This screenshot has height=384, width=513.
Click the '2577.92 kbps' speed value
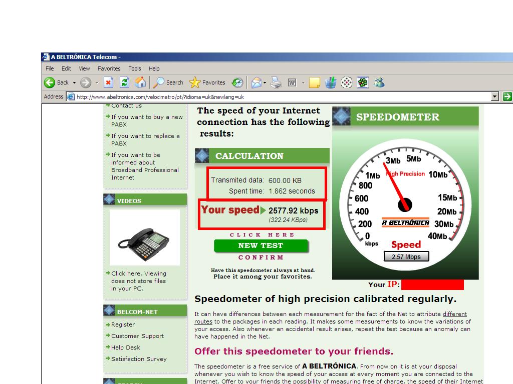click(x=293, y=210)
